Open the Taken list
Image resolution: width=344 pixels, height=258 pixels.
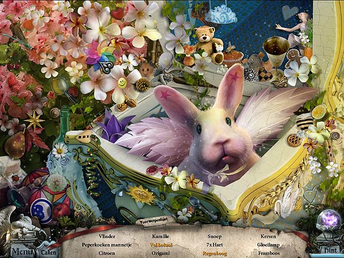point(48,252)
